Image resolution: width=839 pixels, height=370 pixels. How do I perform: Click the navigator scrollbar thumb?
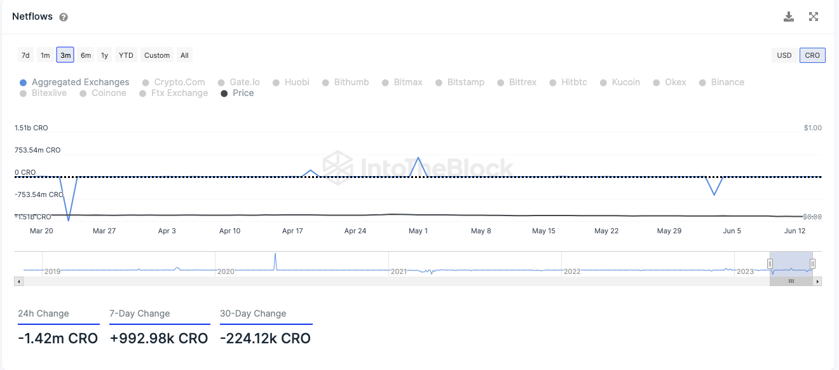pos(791,281)
